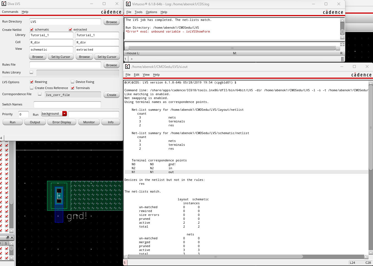Click the Info button
Viewport: 373px width, 266px height.
tap(111, 122)
